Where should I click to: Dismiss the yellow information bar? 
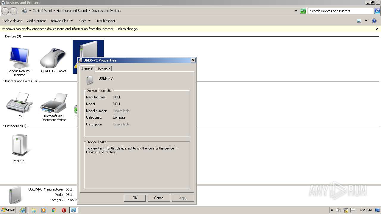click(x=377, y=29)
